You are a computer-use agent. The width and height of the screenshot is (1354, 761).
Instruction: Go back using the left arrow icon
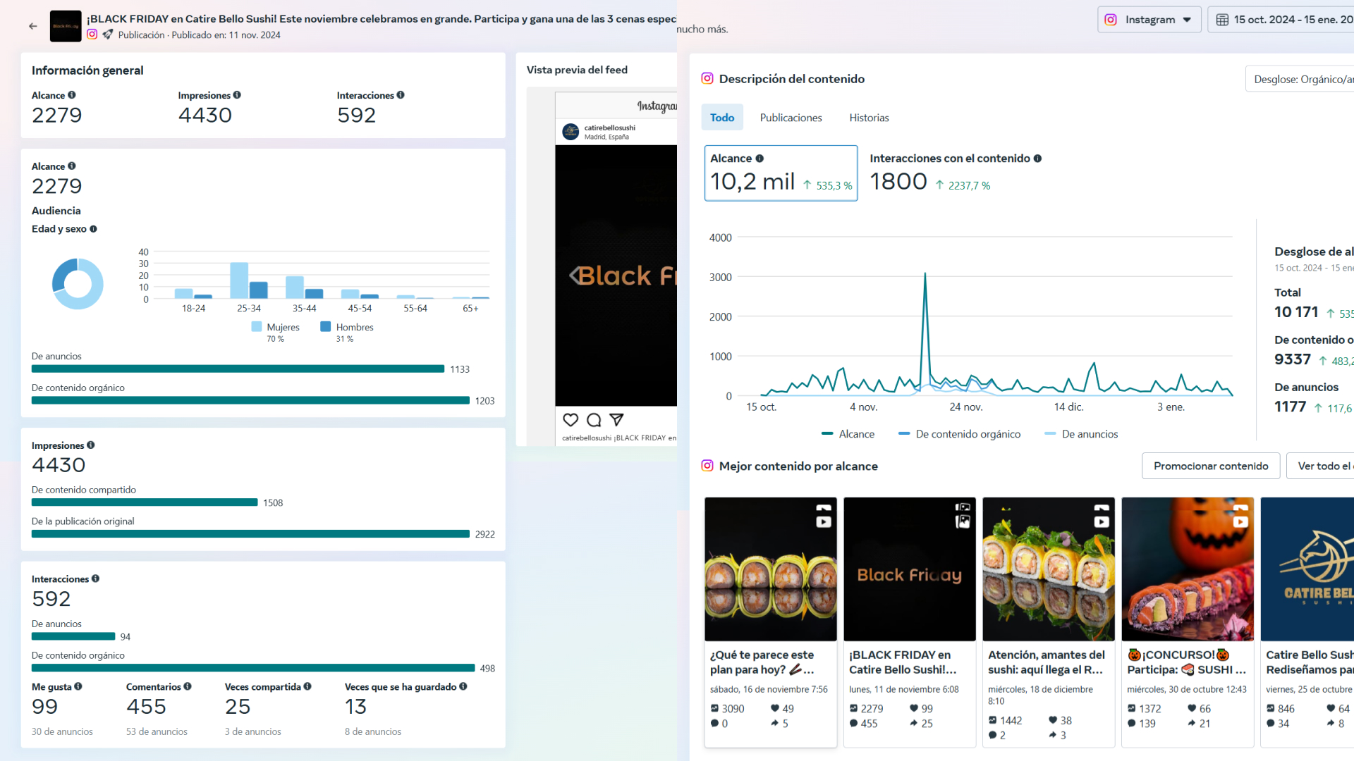click(33, 26)
